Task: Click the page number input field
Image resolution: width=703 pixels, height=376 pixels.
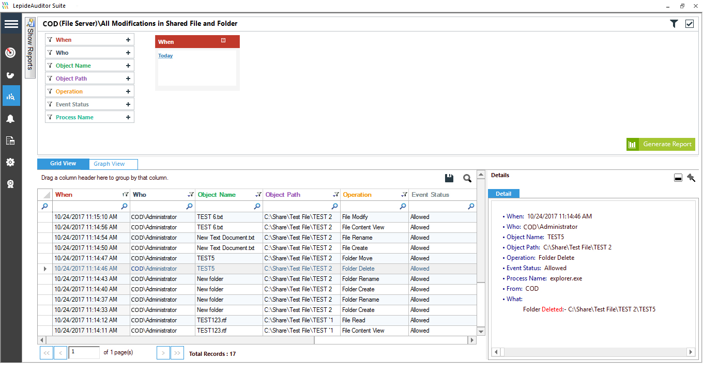Action: click(84, 353)
